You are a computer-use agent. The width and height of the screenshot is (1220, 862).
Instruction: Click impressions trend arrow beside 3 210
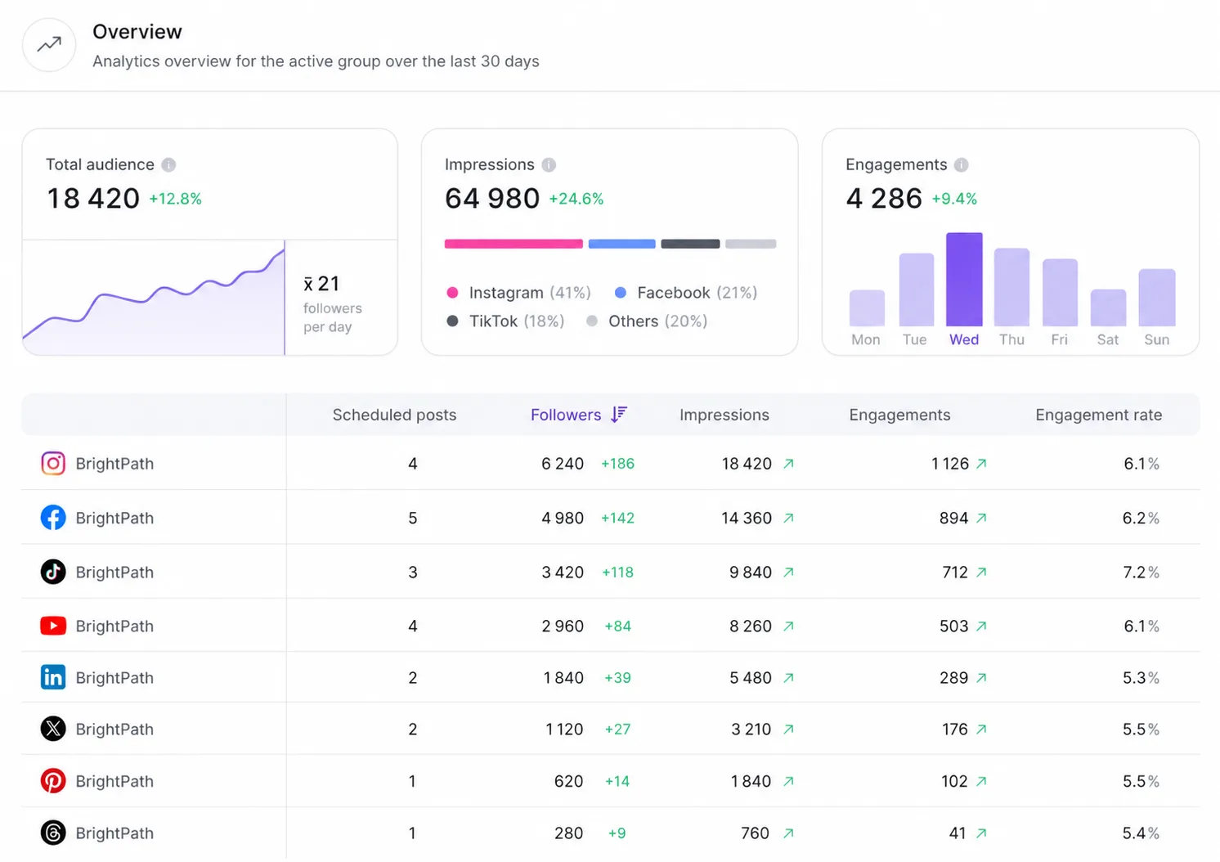pos(788,730)
